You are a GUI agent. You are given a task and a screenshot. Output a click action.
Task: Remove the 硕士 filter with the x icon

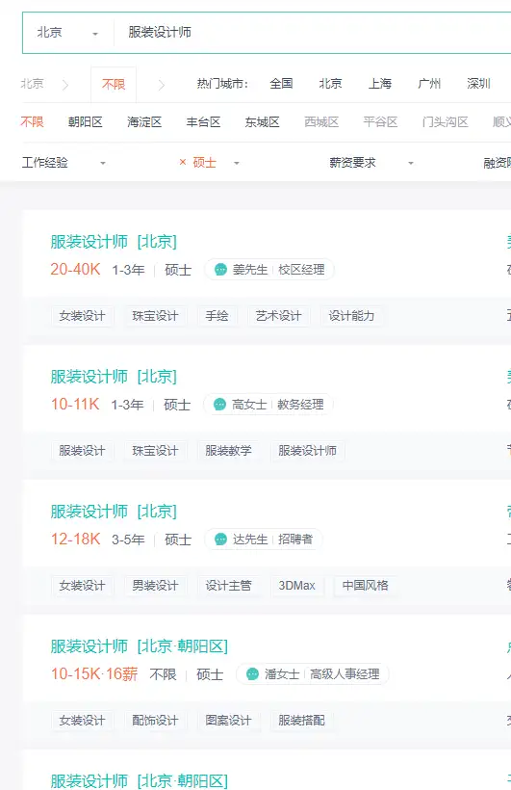(183, 162)
